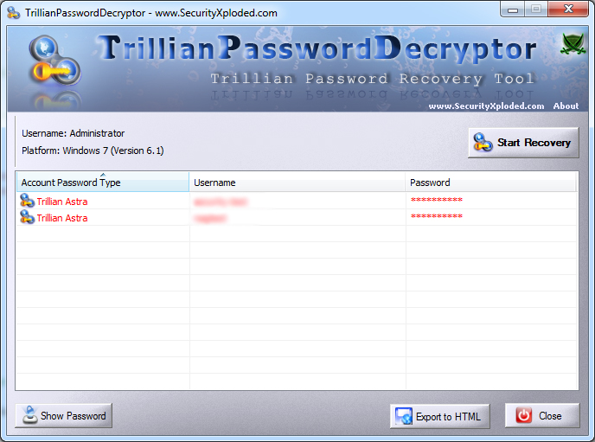This screenshot has height=442, width=595.
Task: Export to HTML the recovered list
Action: pyautogui.click(x=440, y=416)
